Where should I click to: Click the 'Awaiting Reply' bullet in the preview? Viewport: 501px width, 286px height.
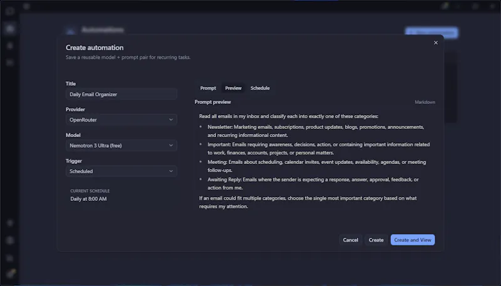coord(313,183)
